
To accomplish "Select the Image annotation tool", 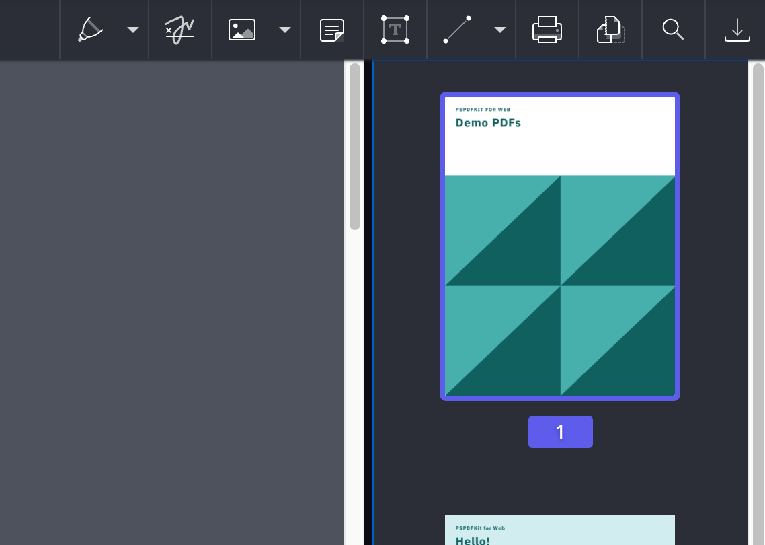I will [x=241, y=30].
